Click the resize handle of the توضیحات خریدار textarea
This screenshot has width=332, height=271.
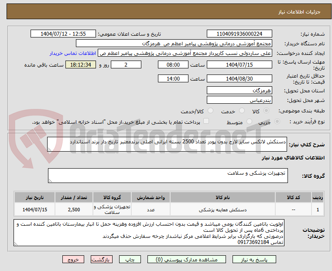[16, 244]
